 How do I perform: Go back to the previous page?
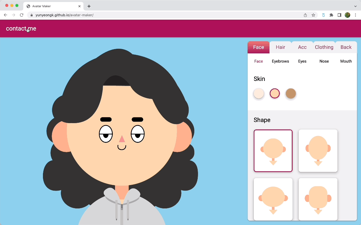coord(6,15)
